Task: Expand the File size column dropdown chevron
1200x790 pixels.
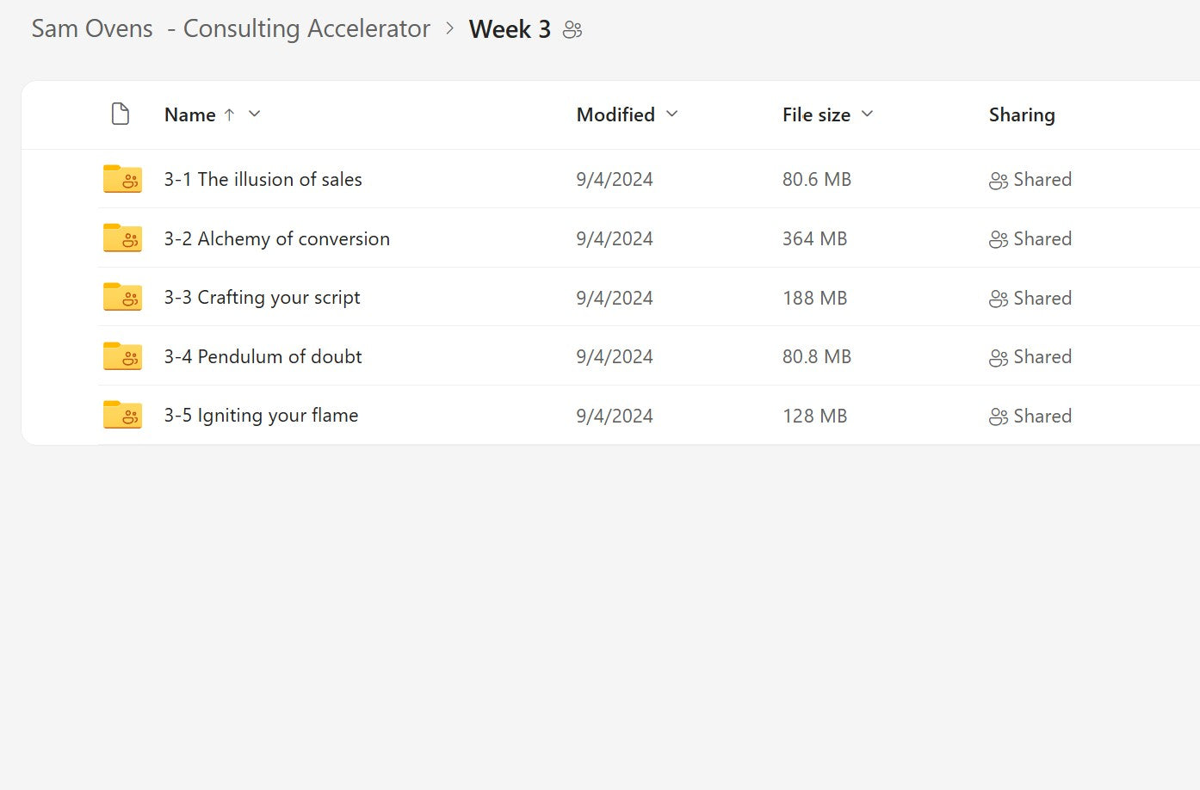Action: pos(867,114)
